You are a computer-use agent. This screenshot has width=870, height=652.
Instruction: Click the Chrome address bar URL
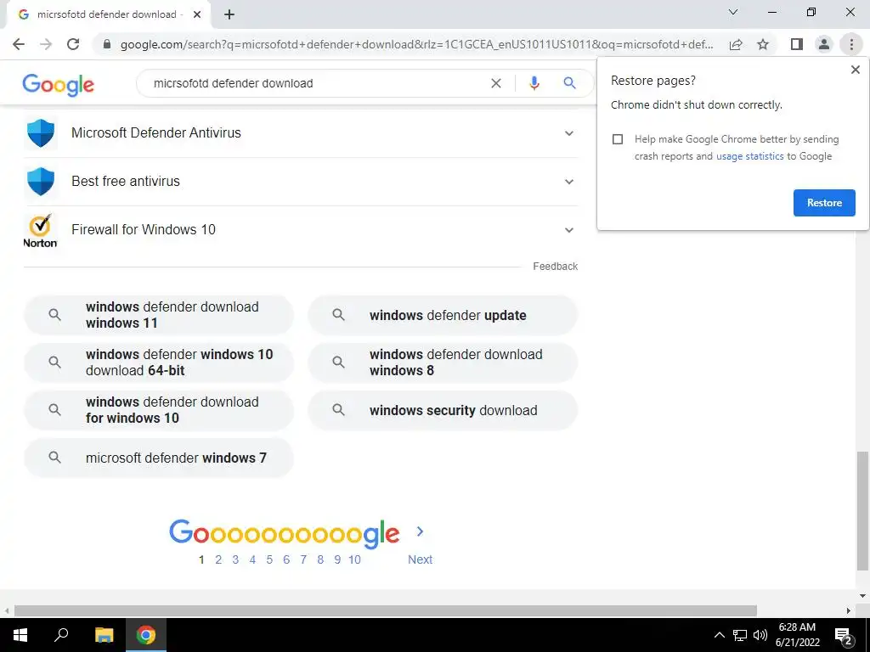point(416,44)
